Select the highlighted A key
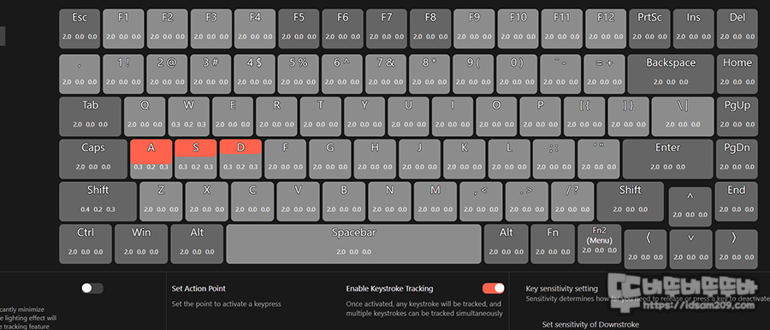This screenshot has width=770, height=330. (151, 159)
